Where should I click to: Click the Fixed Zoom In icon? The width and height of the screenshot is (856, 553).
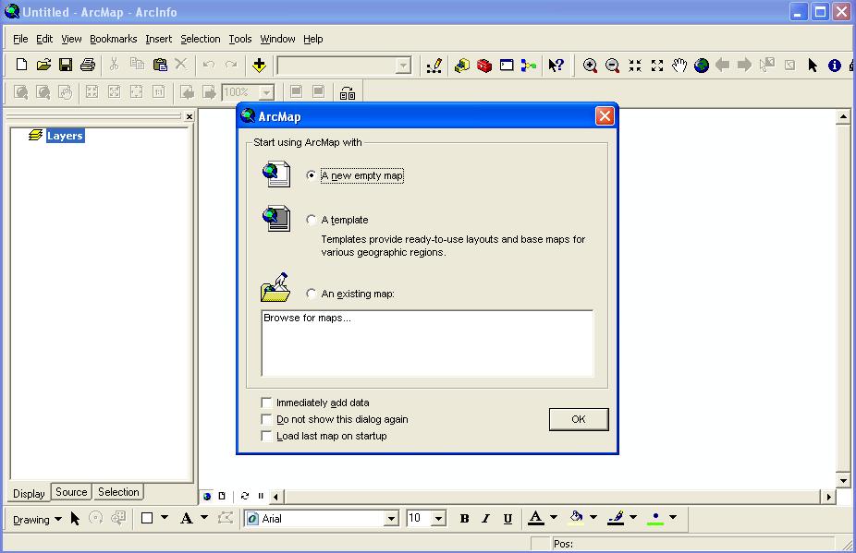[x=634, y=66]
